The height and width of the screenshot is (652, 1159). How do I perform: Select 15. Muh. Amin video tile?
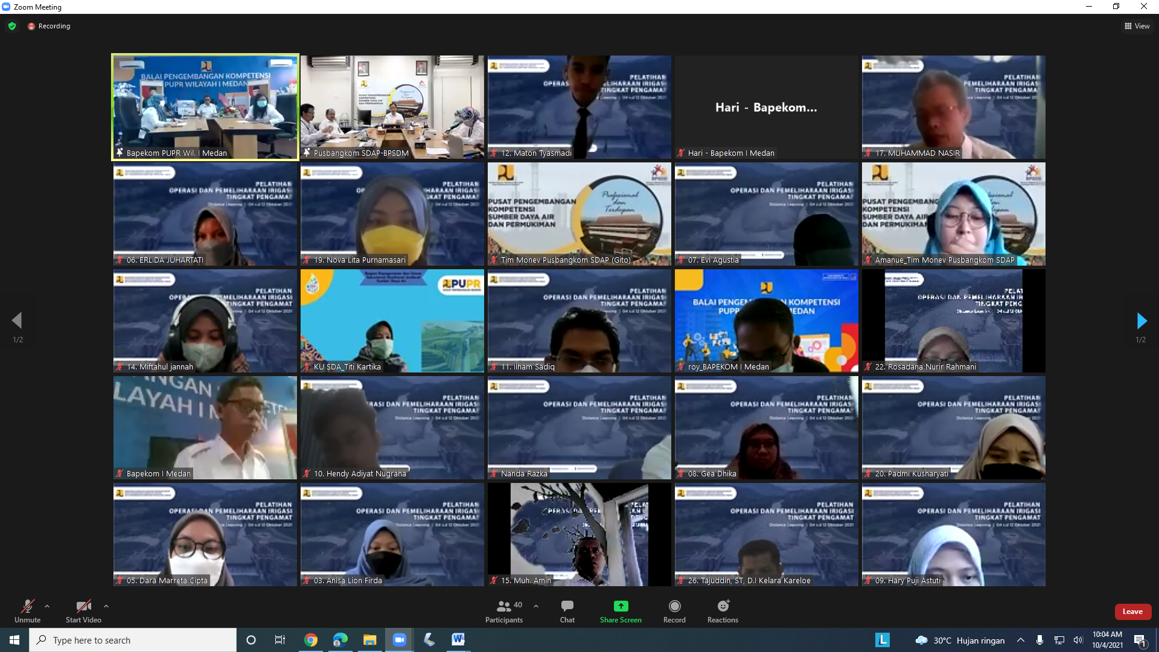point(579,534)
